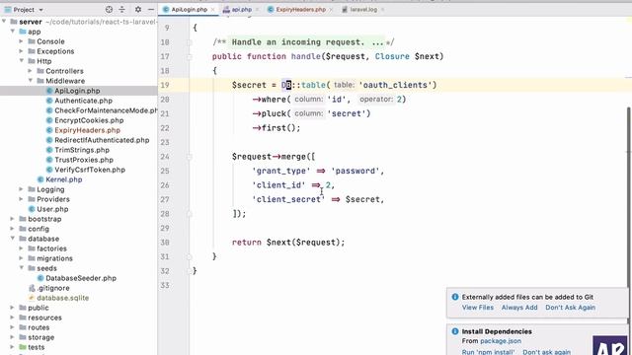
Task: Expand the migrations folder
Action: tap(22, 258)
